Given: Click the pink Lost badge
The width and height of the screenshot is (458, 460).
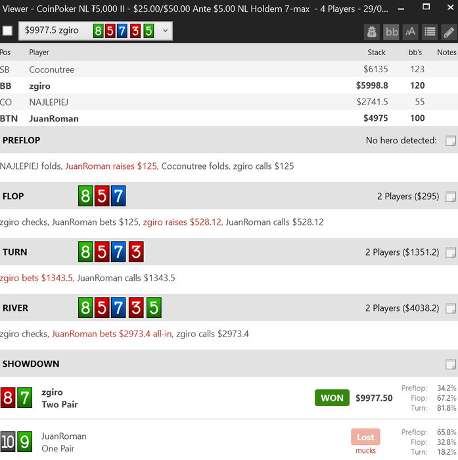Looking at the screenshot, I should click(365, 437).
